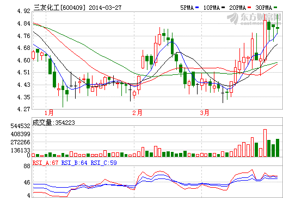This screenshot has width=283, height=198.
Task: Click the 4.68 price axis label
Action: 23,48
